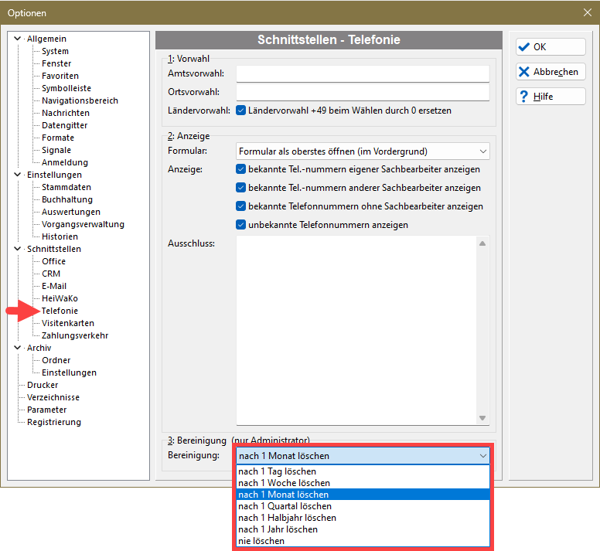Open System in the tree
The height and width of the screenshot is (551, 600).
(x=55, y=51)
